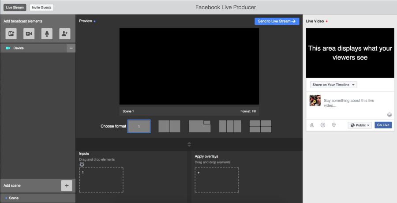Choose the two-pane side-by-side format
397x203 pixels.
coord(169,126)
